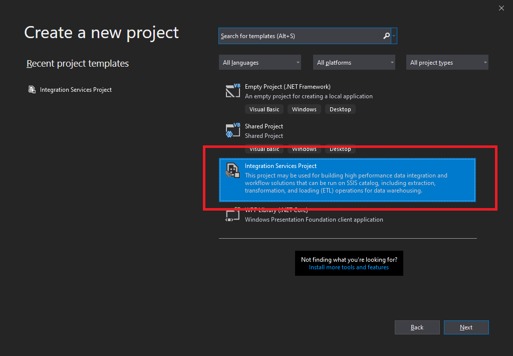Viewport: 513px width, 356px height.
Task: Click the Visual Basic tag under Empty Project
Action: 264,109
